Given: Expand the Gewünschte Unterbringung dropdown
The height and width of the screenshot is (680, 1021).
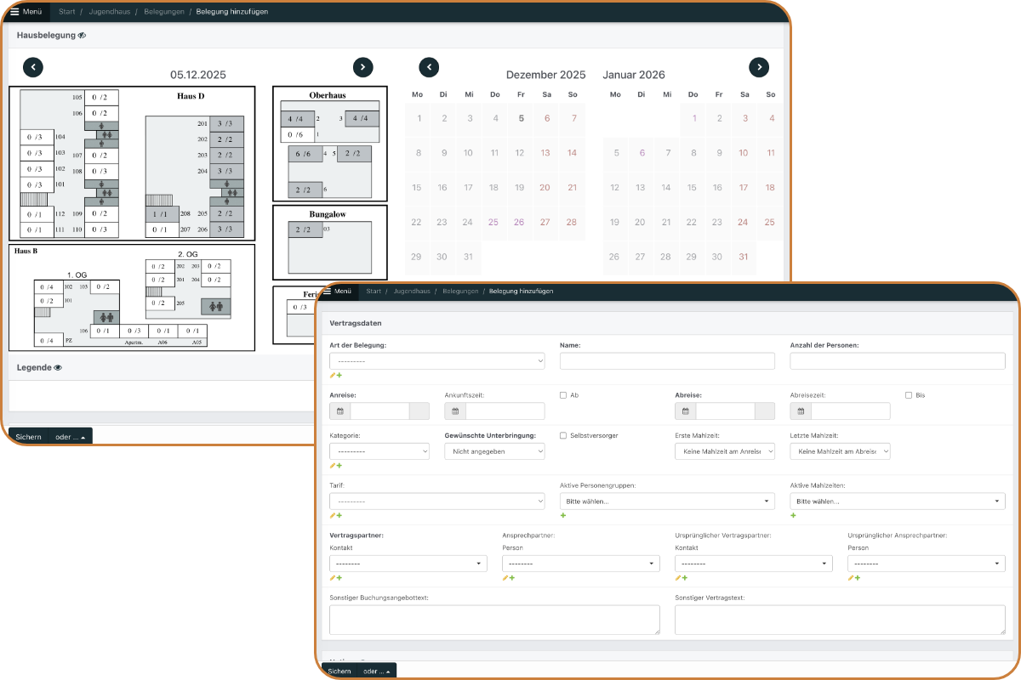Looking at the screenshot, I should pos(494,451).
